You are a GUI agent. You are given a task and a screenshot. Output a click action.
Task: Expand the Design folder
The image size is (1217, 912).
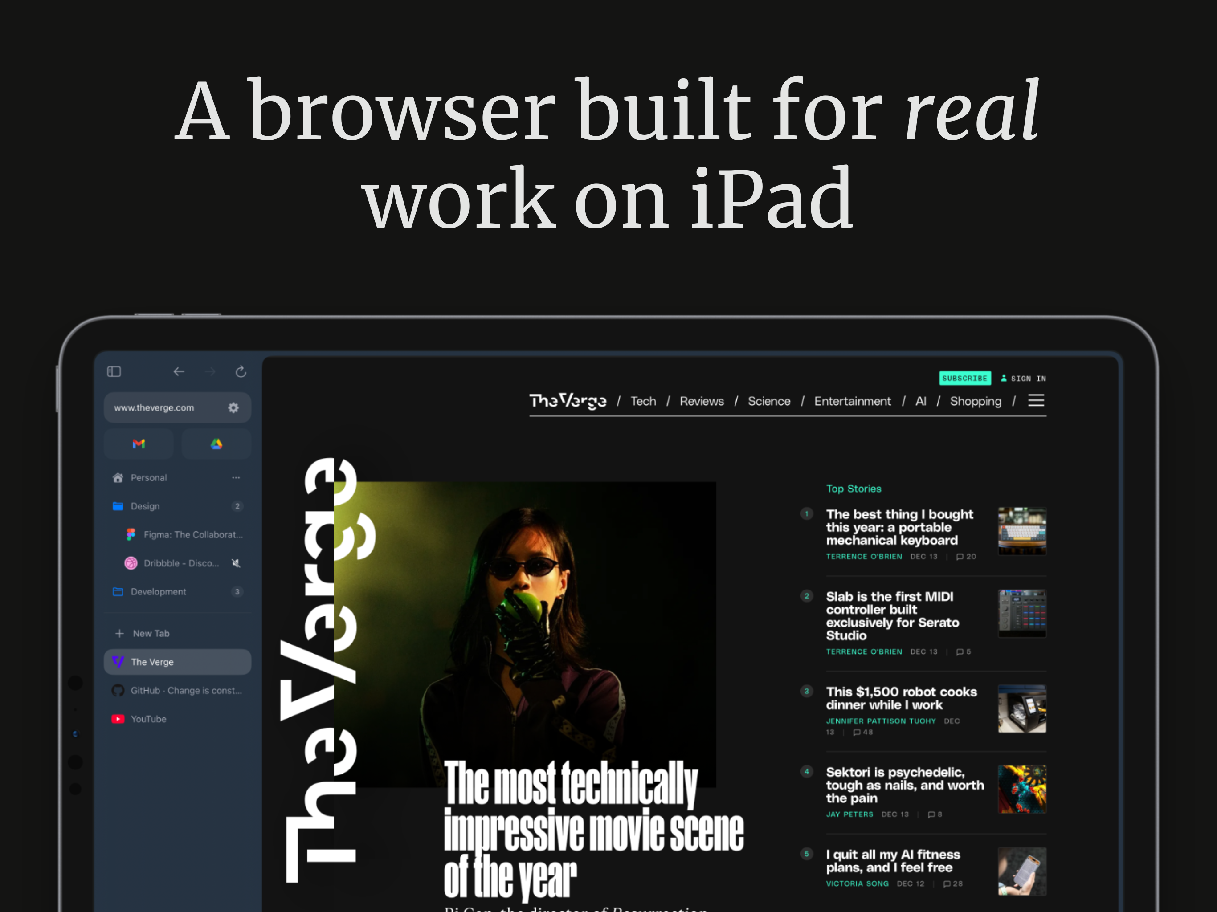click(x=145, y=505)
